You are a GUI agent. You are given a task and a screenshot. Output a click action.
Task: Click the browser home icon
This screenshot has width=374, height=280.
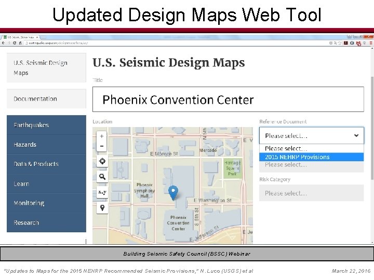pyautogui.click(x=20, y=43)
